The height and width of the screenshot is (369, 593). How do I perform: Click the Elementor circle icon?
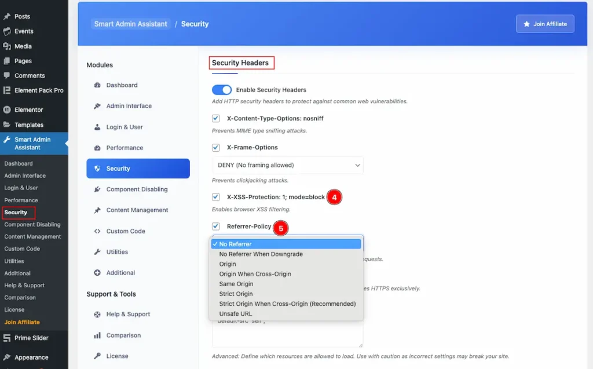tap(7, 109)
